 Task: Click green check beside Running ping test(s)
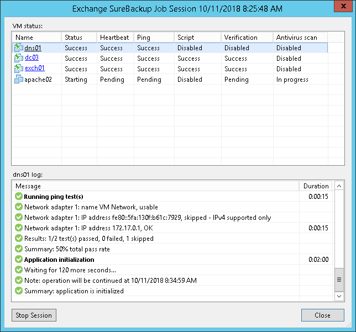tap(19, 197)
